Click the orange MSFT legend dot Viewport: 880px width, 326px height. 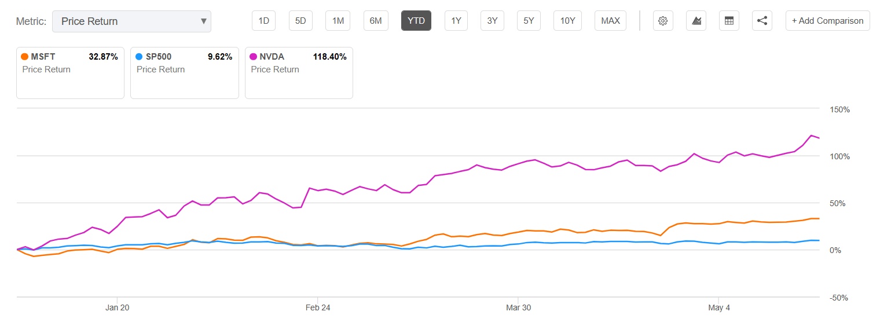coord(24,57)
